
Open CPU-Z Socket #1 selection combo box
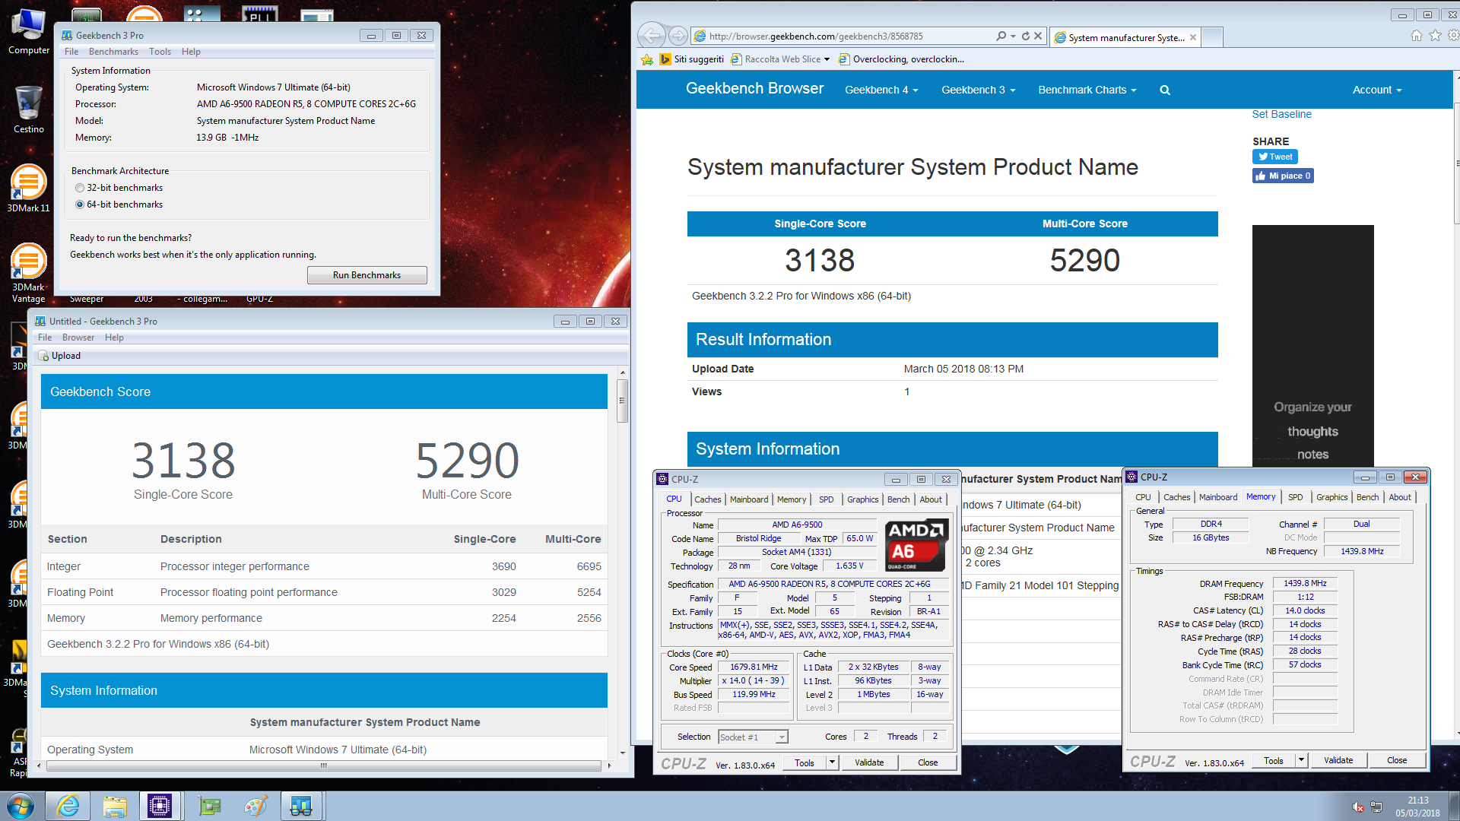(x=753, y=737)
